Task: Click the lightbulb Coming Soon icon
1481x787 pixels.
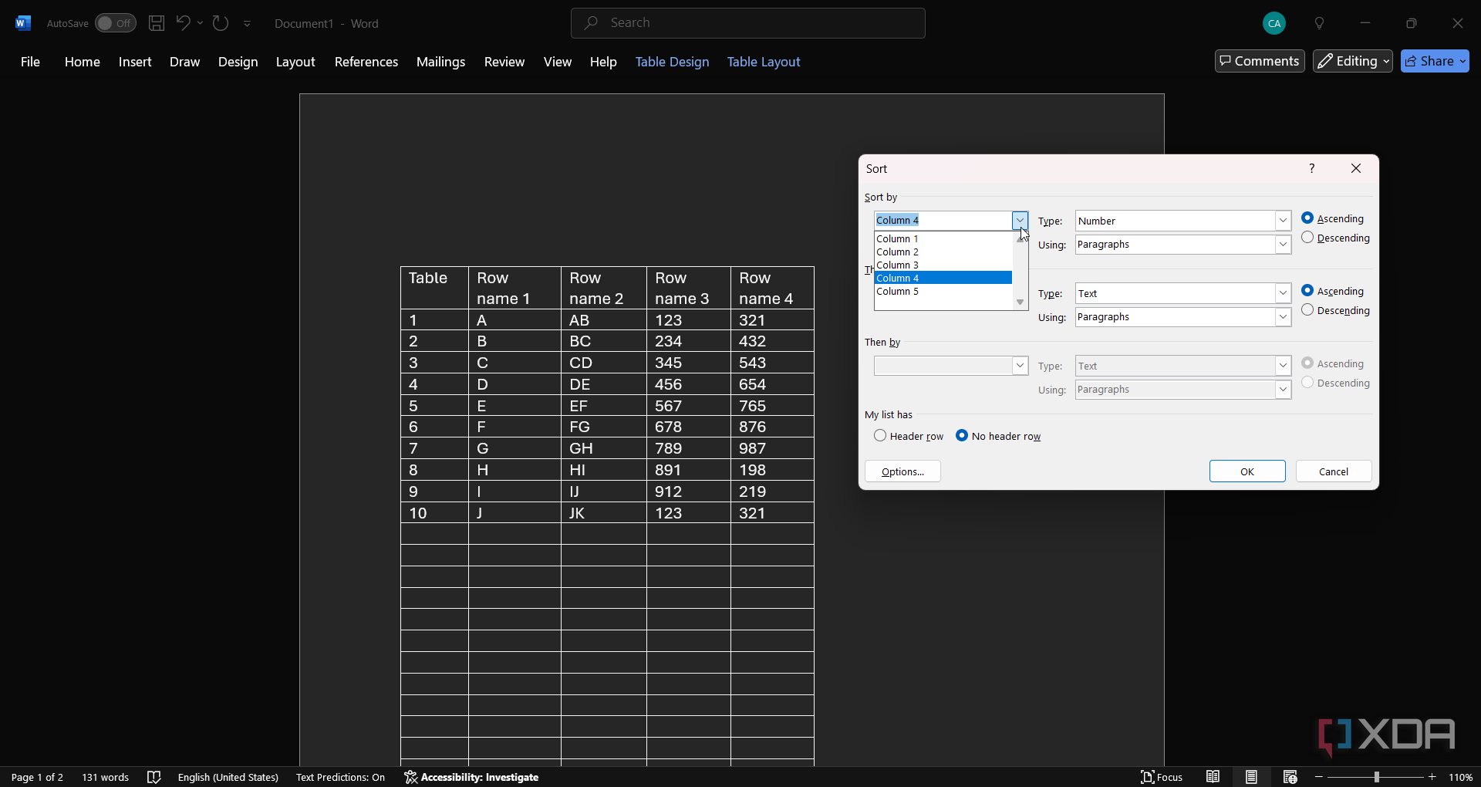Action: point(1320,23)
